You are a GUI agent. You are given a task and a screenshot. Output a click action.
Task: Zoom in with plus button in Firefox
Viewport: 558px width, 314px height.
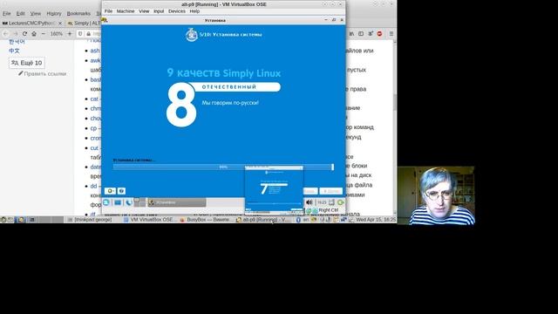click(70, 34)
